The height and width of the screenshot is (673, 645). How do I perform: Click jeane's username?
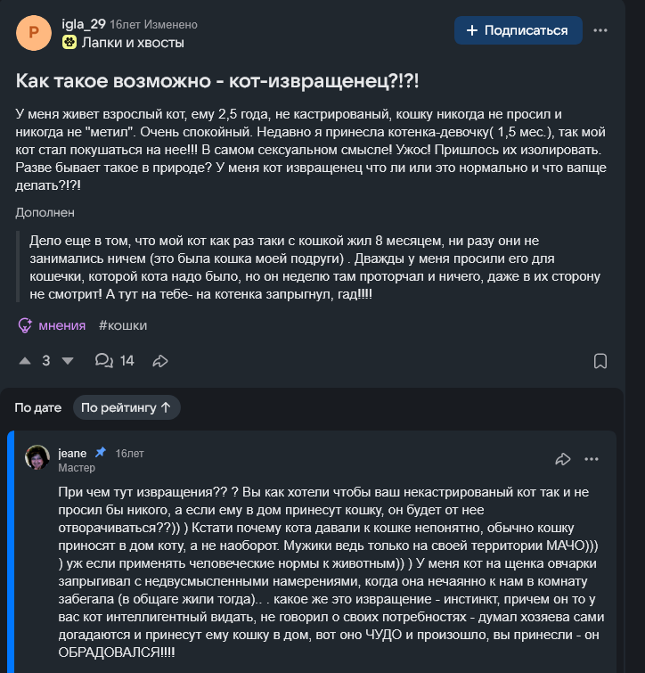pyautogui.click(x=72, y=453)
